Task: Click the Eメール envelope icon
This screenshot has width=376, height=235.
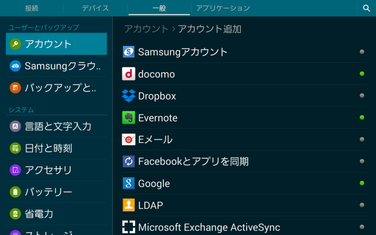Action: pyautogui.click(x=128, y=139)
